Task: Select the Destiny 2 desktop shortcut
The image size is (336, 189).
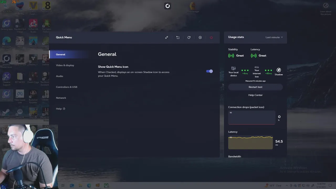Action: tap(33, 60)
